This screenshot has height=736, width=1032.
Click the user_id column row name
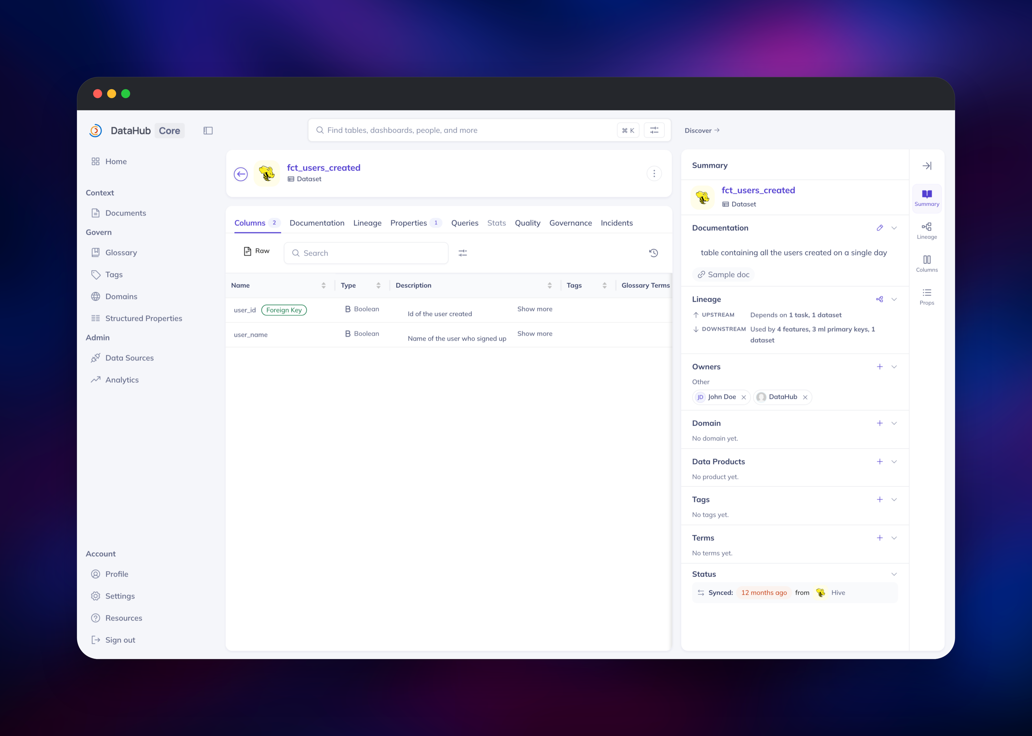245,310
